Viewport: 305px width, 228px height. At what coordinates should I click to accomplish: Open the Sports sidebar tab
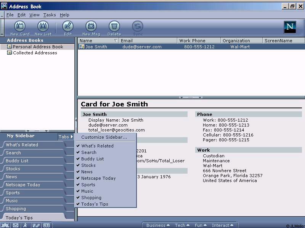[34, 193]
